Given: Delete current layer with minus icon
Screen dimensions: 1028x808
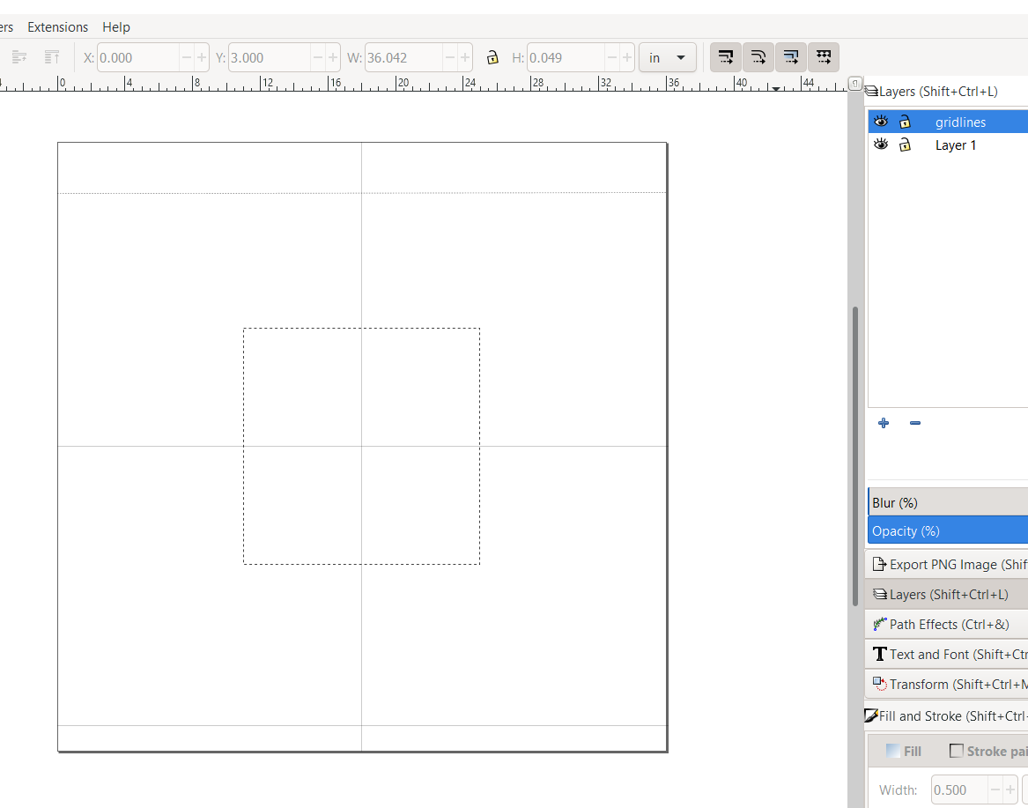Looking at the screenshot, I should (x=915, y=423).
